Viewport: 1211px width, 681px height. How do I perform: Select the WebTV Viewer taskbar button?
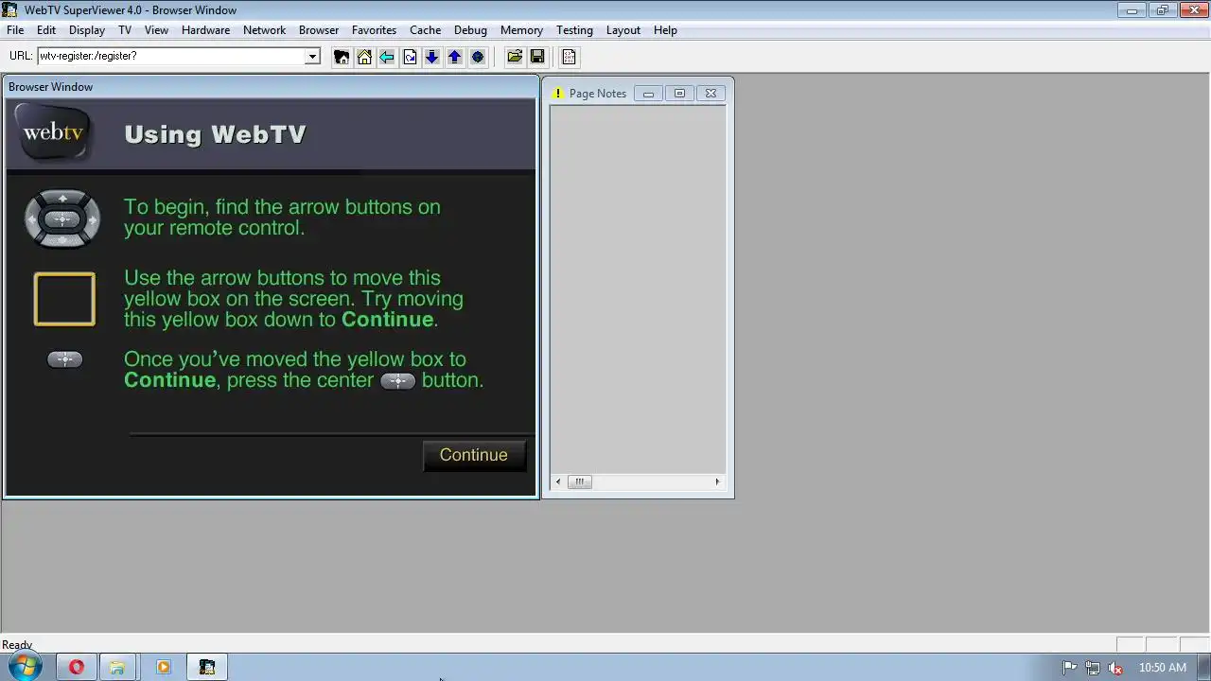click(x=207, y=667)
